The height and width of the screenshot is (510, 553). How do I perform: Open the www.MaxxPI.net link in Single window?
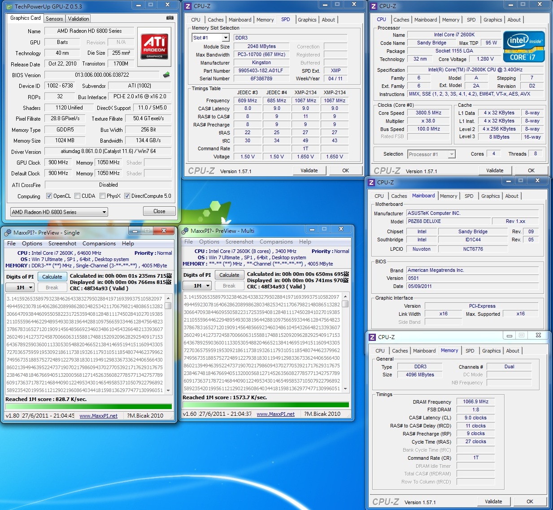pos(98,416)
